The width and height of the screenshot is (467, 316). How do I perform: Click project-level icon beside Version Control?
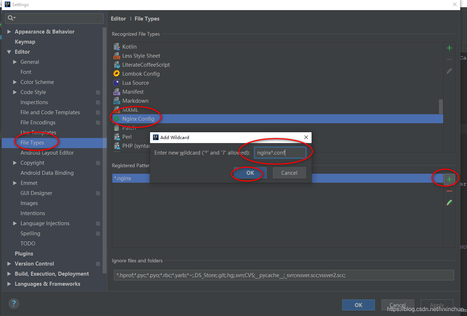(98, 264)
